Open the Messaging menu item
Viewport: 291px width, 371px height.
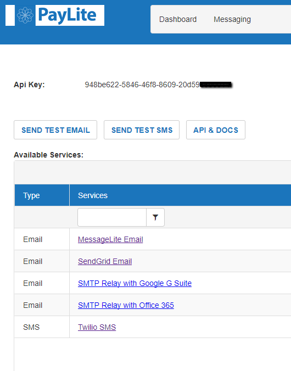232,19
